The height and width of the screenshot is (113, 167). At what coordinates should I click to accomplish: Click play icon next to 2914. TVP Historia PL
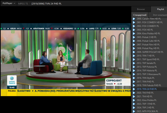pyautogui.click(x=134, y=71)
